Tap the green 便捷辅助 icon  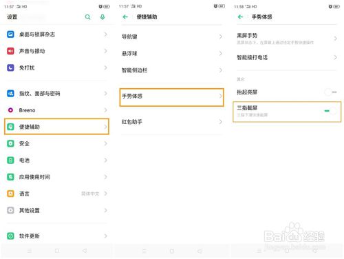coord(10,127)
